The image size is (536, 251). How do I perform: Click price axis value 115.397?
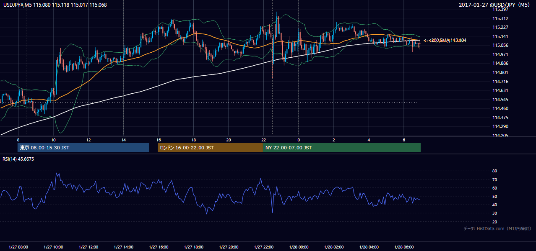pos(500,9)
